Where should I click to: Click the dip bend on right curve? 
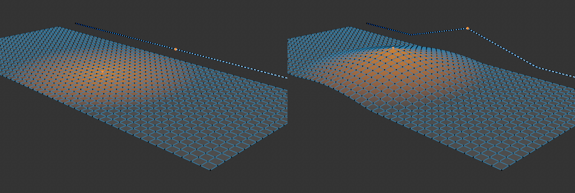point(411,34)
